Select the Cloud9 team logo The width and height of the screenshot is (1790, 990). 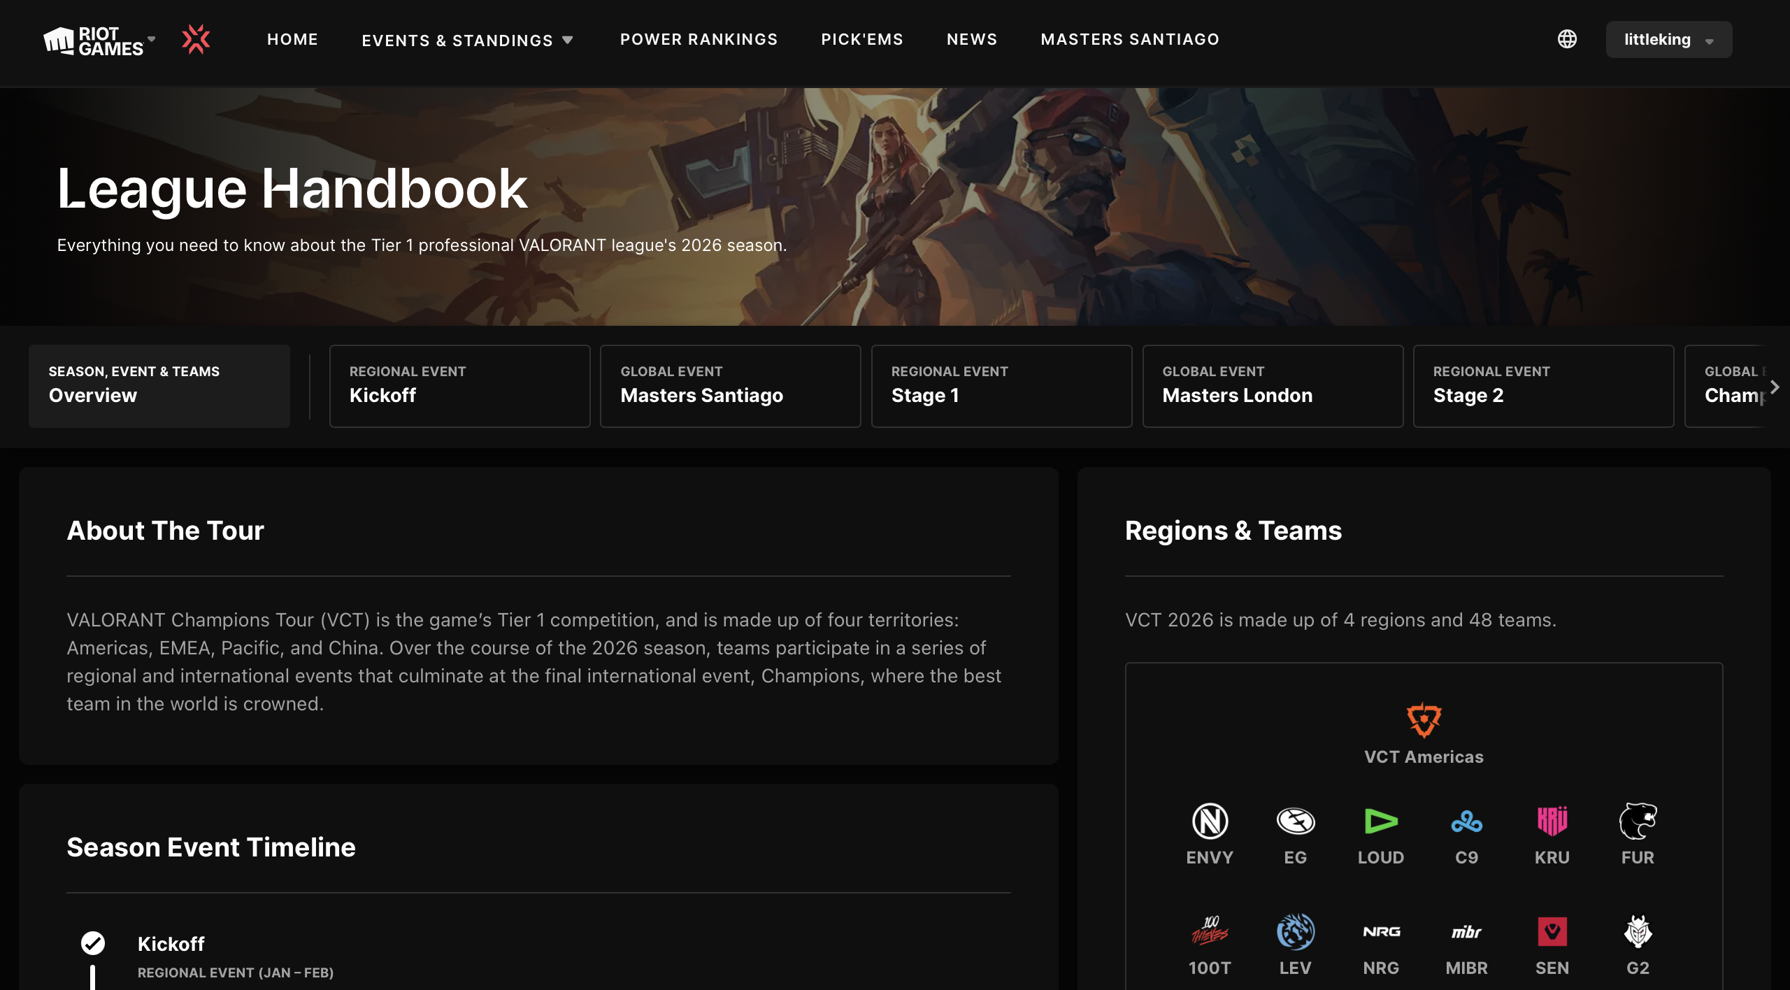(1466, 821)
